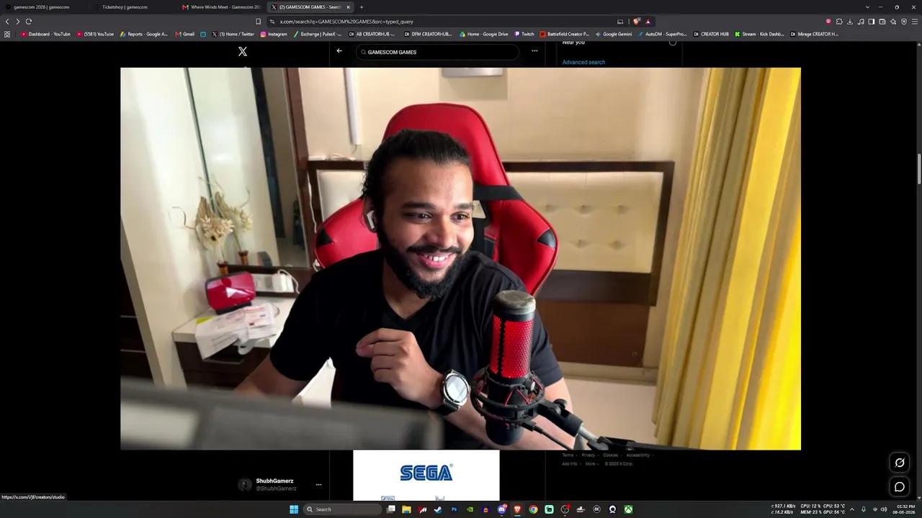The width and height of the screenshot is (922, 518).
Task: Launch Steam from the taskbar
Action: coord(438,509)
